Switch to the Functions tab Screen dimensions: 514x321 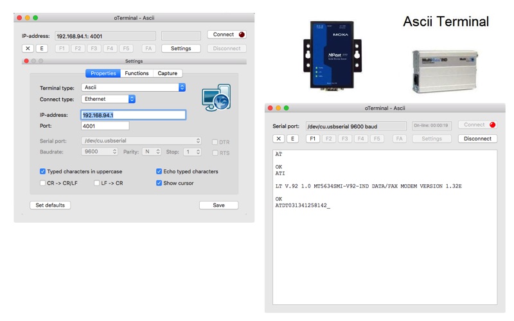coord(137,73)
